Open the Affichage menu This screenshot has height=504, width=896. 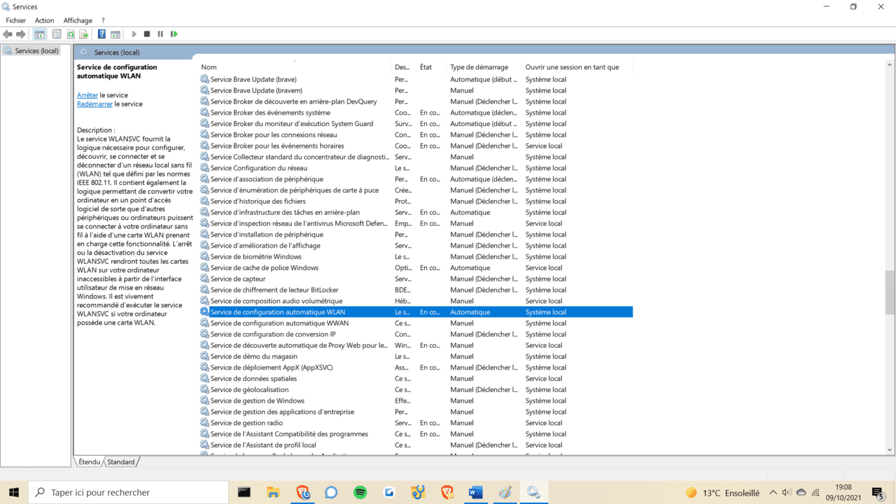click(x=78, y=20)
